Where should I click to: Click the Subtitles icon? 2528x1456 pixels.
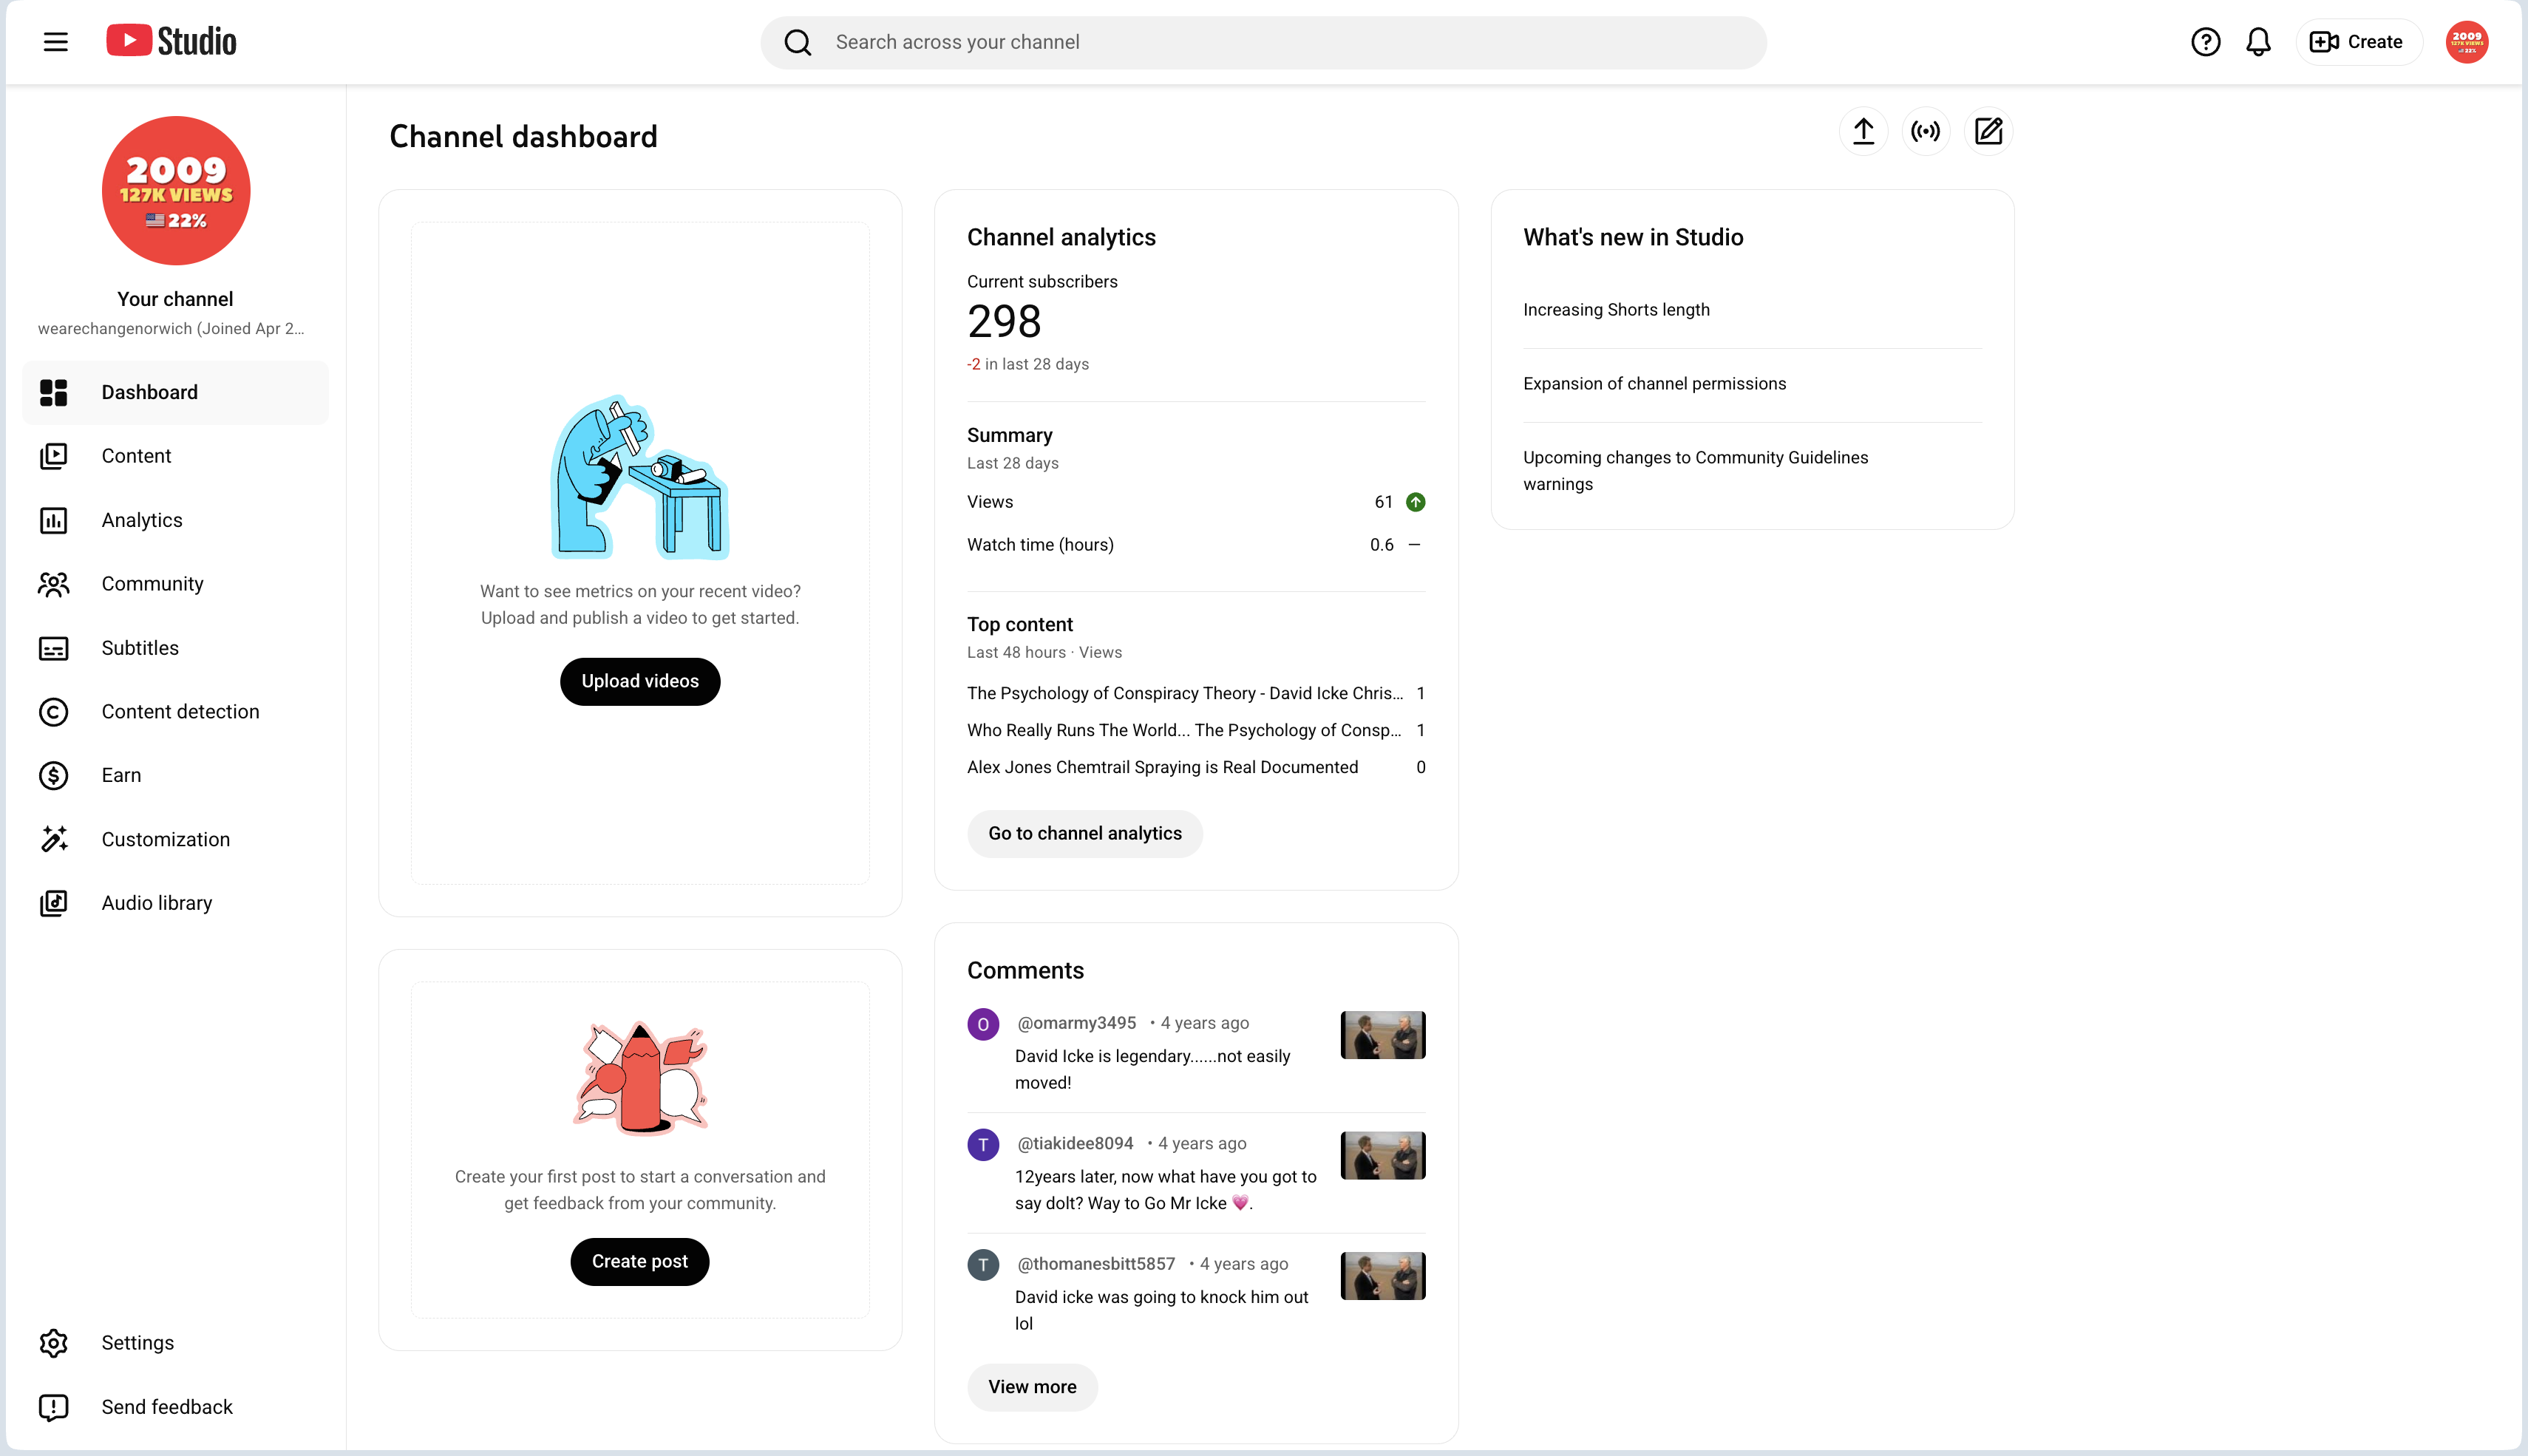(x=53, y=648)
